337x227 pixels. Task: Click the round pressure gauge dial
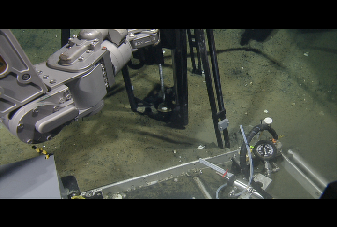265,149
